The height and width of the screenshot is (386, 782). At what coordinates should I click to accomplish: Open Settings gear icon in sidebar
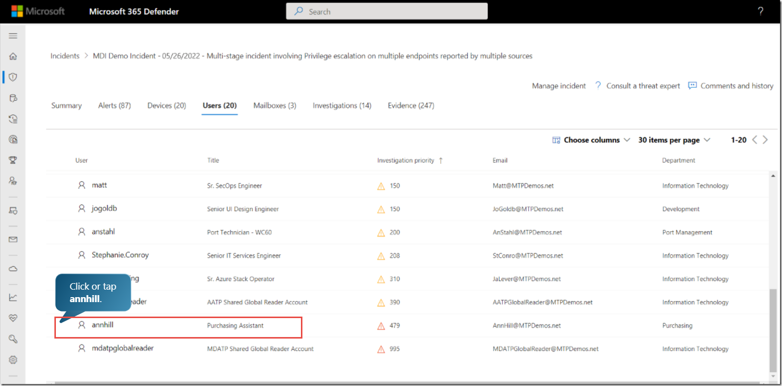[13, 360]
